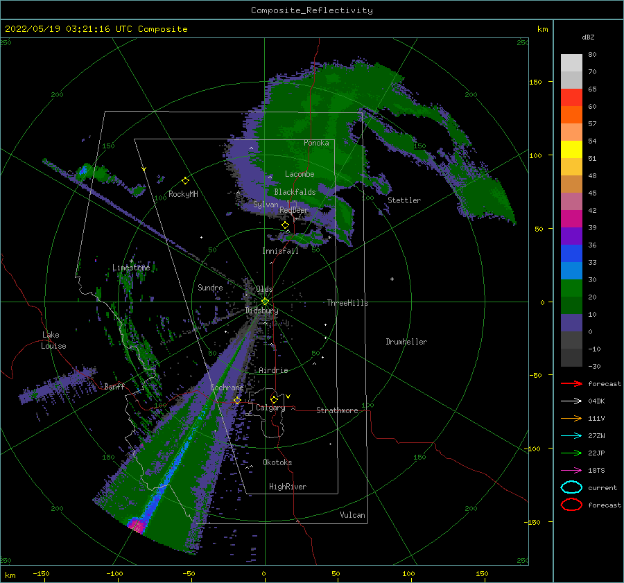Image resolution: width=624 pixels, height=583 pixels.
Task: Click the red forecast arrow in legend
Action: (571, 383)
